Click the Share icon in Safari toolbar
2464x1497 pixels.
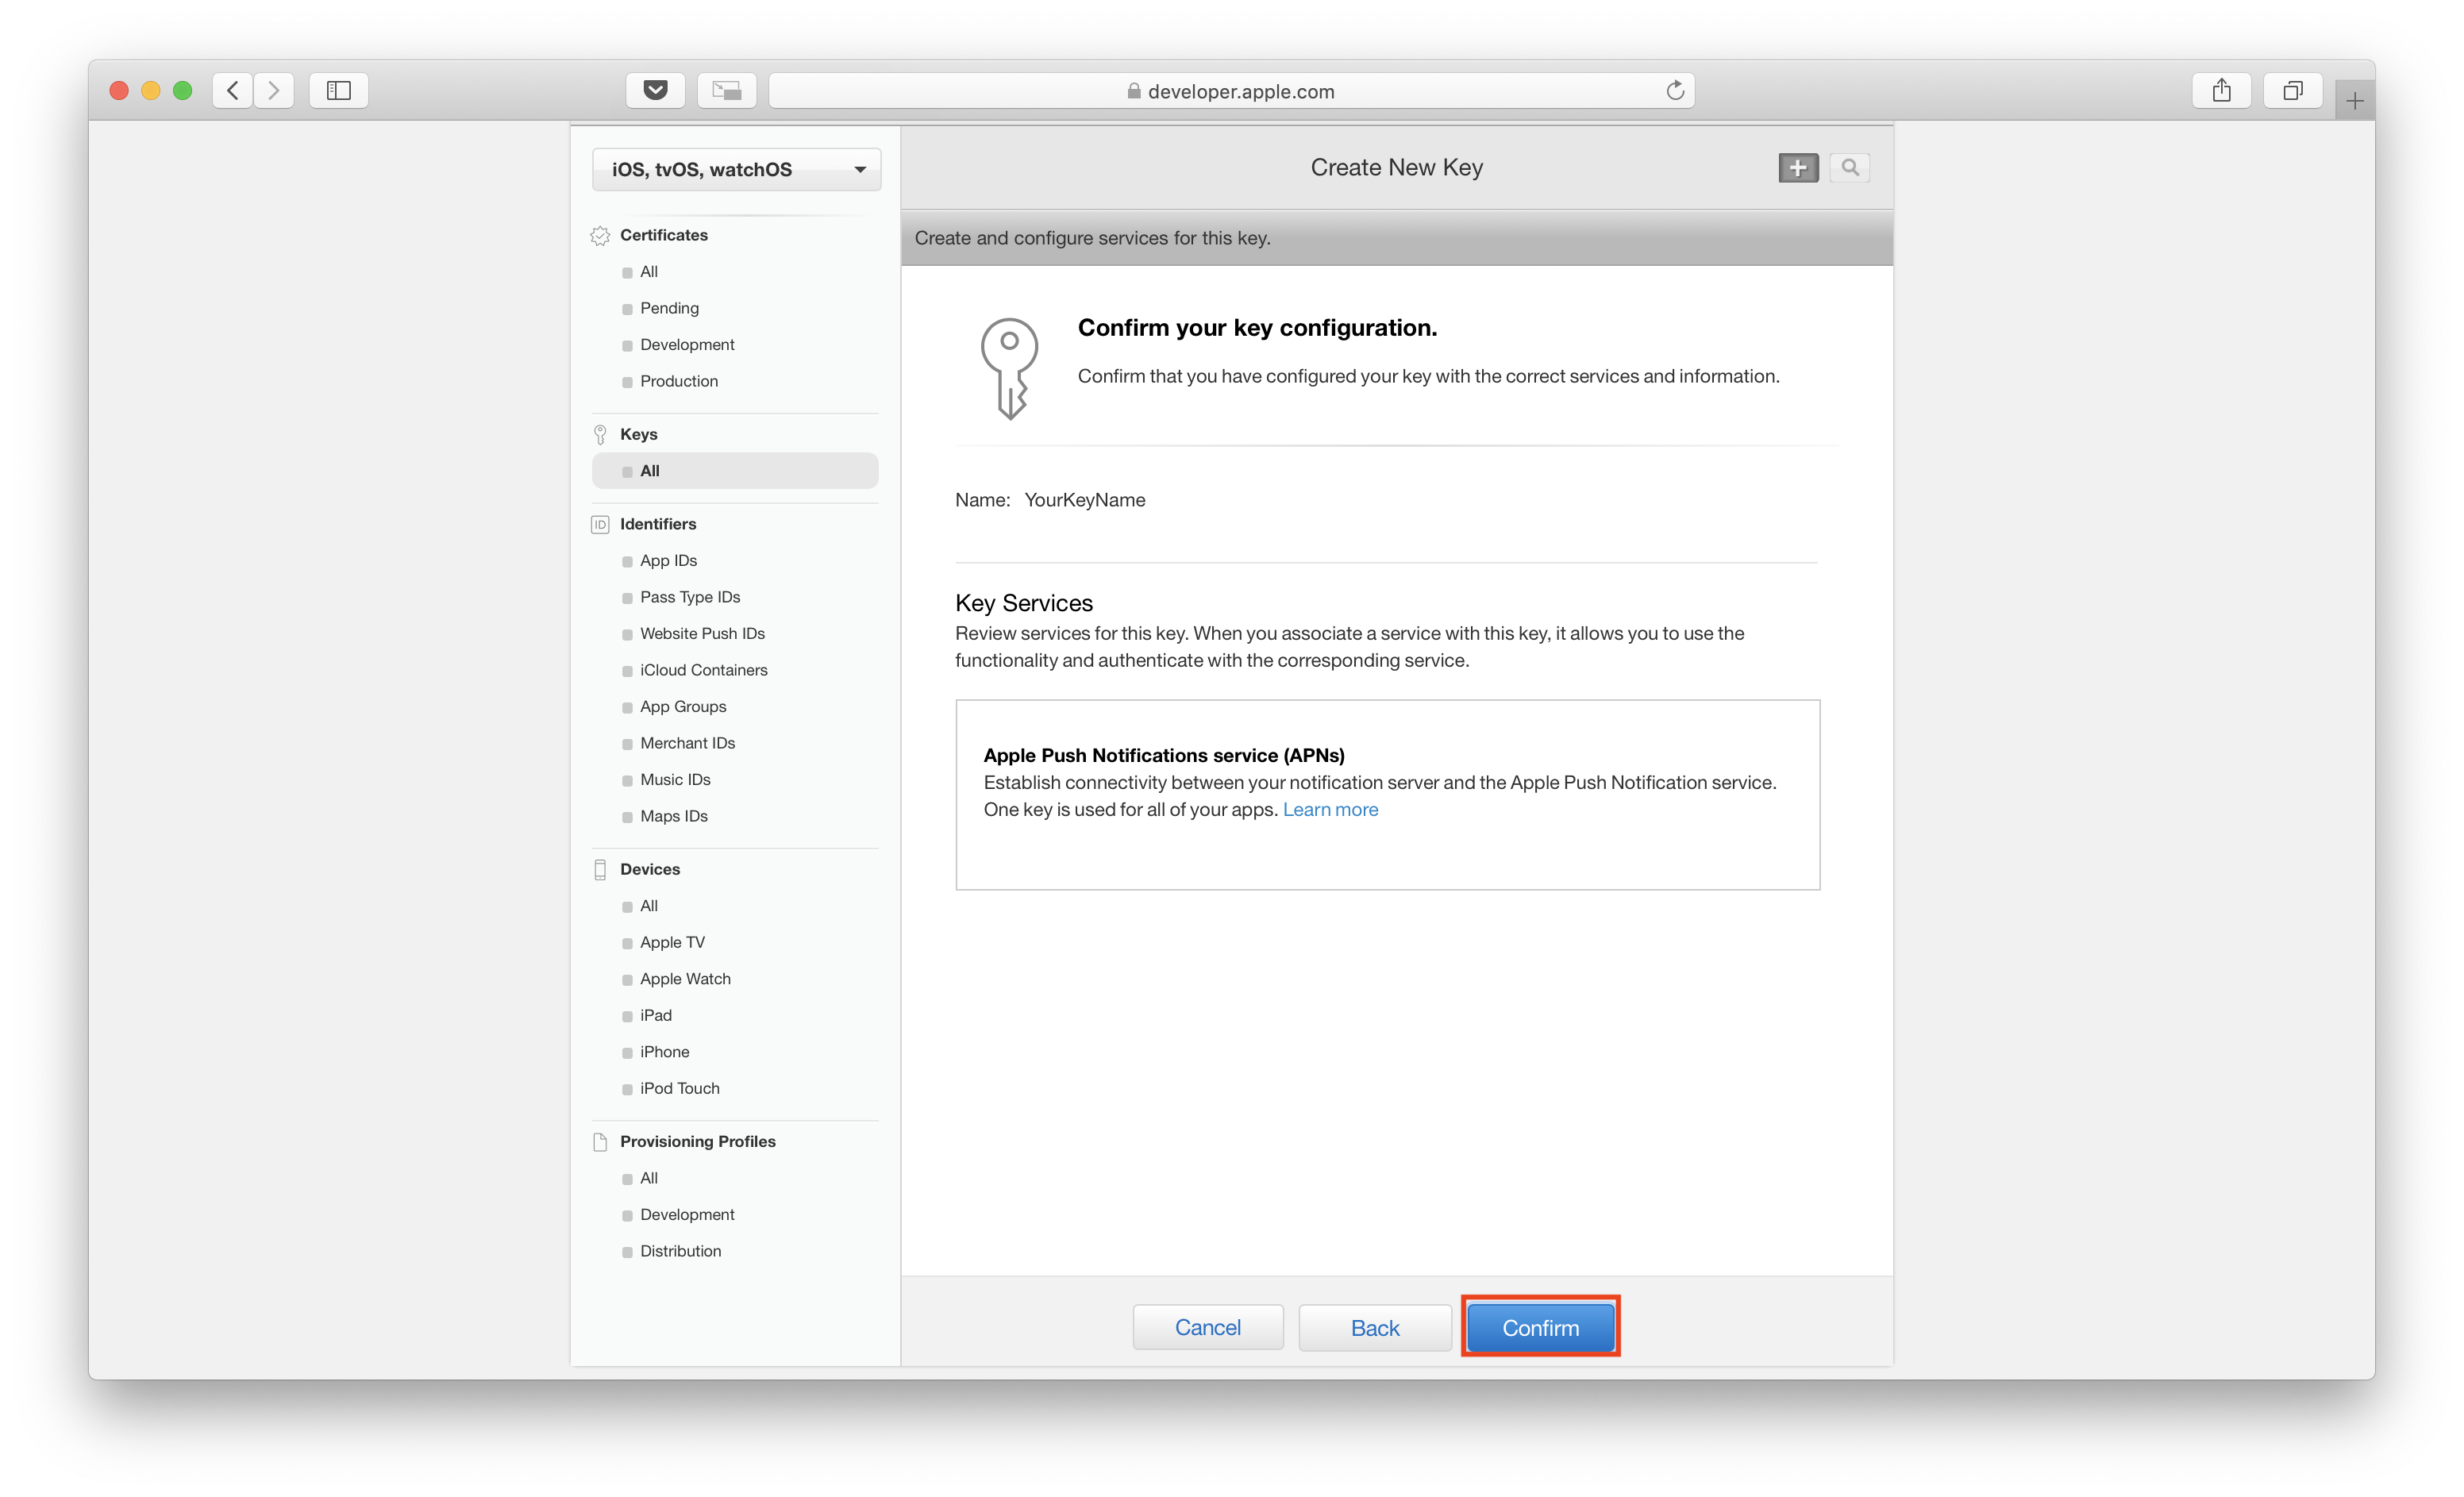(x=2221, y=91)
